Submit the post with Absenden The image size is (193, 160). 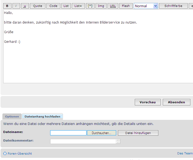tap(176, 102)
